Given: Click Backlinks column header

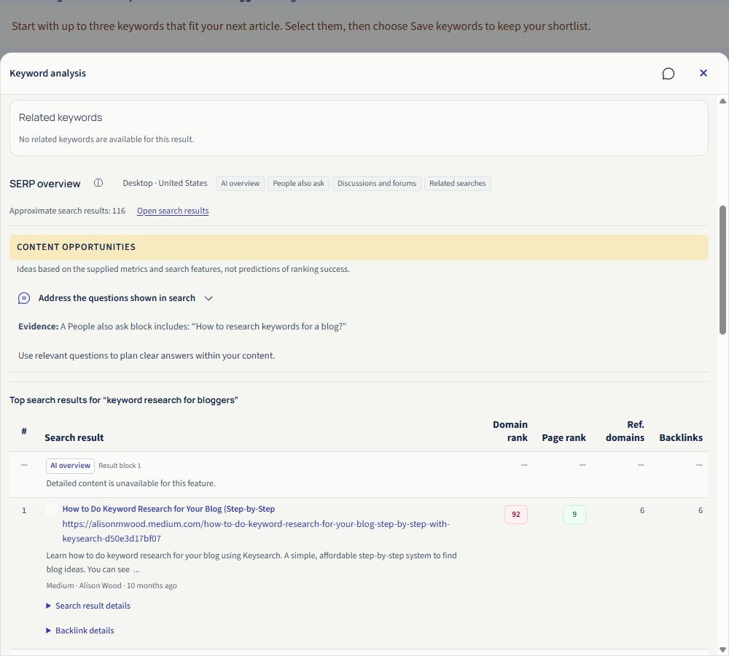Looking at the screenshot, I should [681, 437].
